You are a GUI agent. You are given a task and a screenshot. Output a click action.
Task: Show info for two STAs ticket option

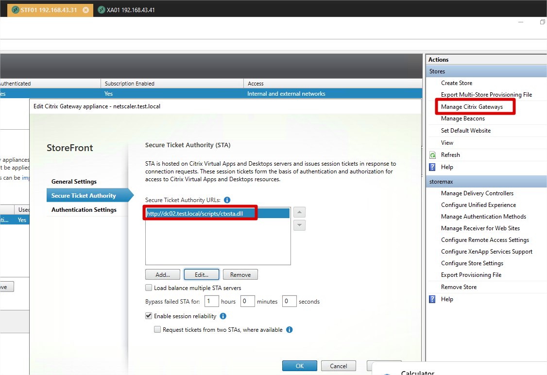click(289, 330)
